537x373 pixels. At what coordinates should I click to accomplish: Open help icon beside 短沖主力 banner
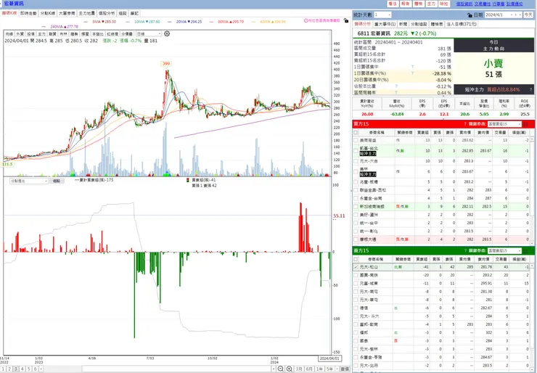point(531,90)
